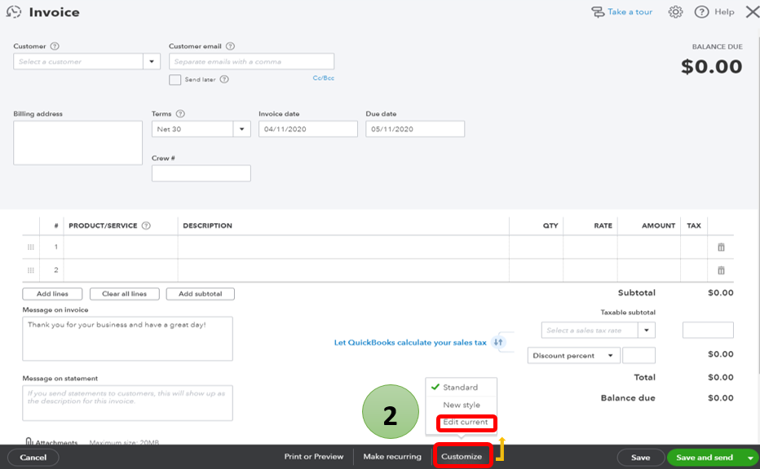Screen dimensions: 760x469
Task: Click line 2 Description cell
Action: (343, 270)
